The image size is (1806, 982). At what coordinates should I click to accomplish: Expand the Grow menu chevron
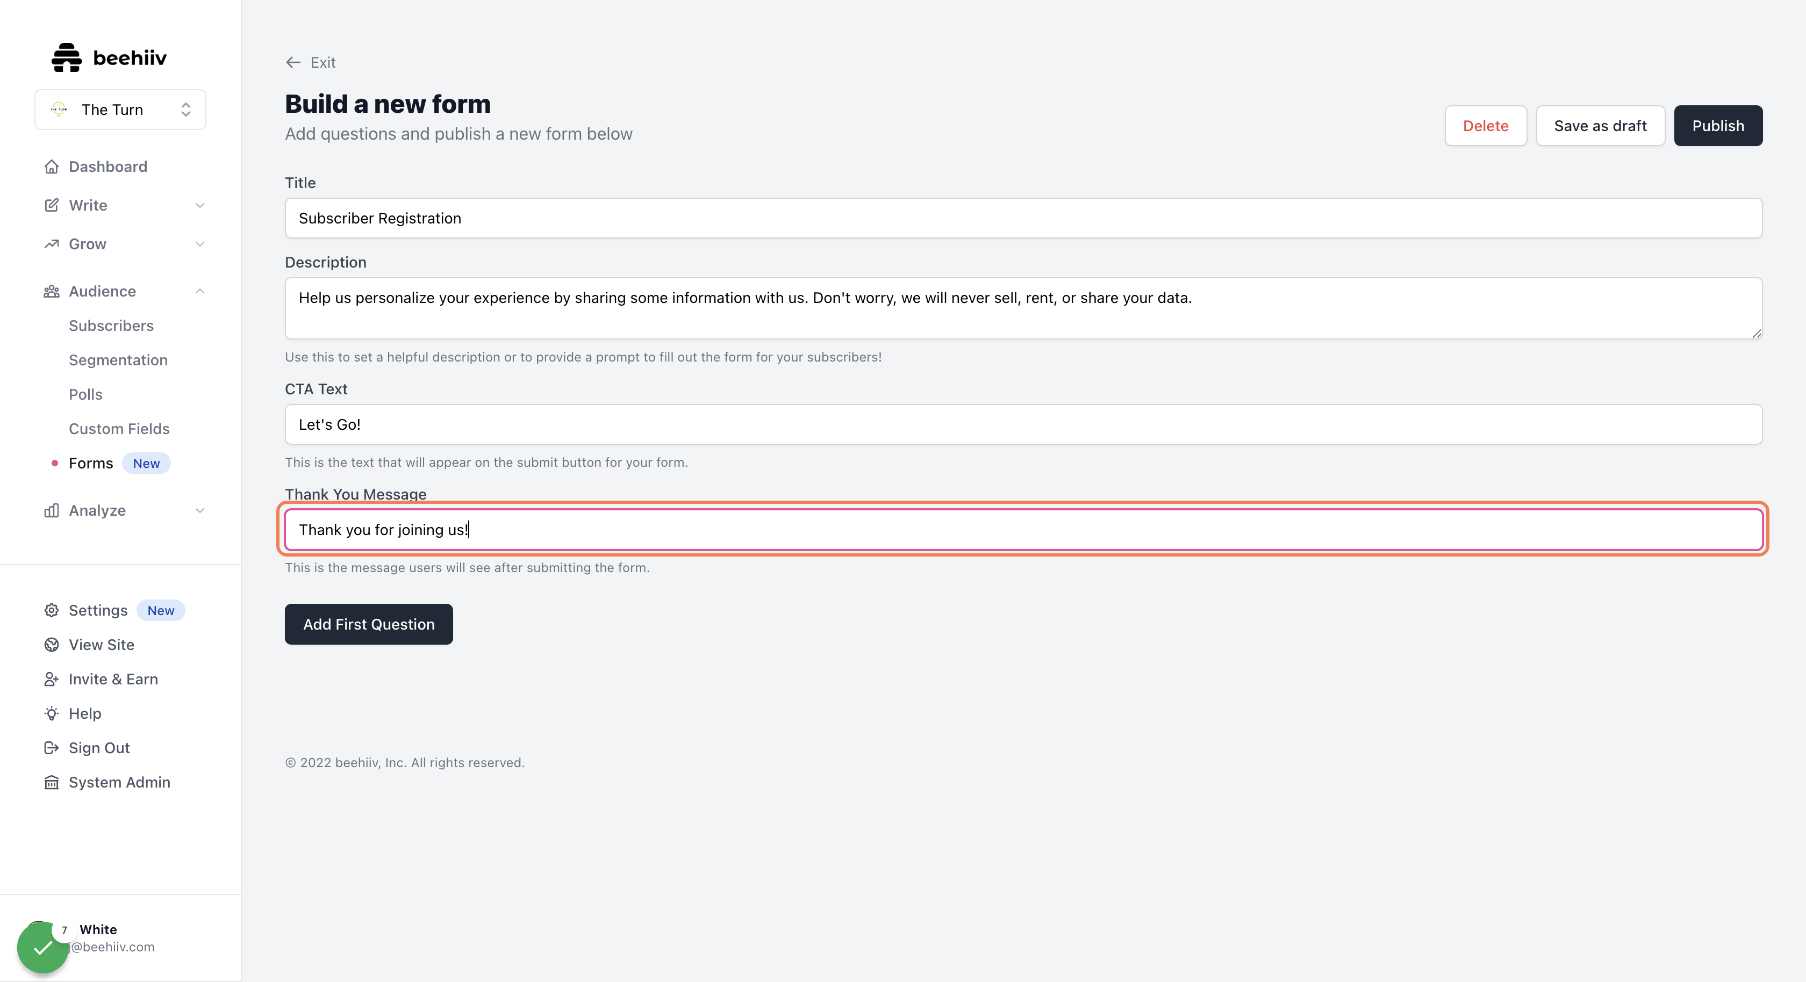coord(200,244)
